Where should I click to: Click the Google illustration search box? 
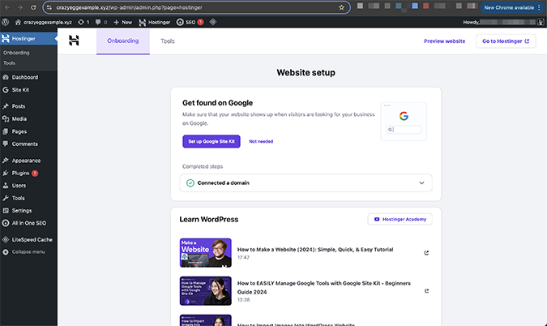coord(404,130)
